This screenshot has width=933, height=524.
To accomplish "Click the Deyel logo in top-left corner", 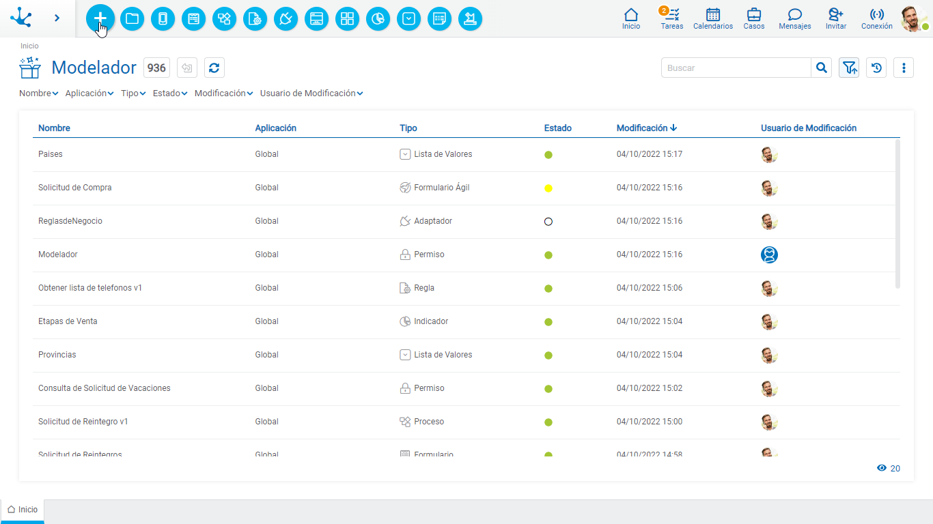I will click(x=21, y=18).
